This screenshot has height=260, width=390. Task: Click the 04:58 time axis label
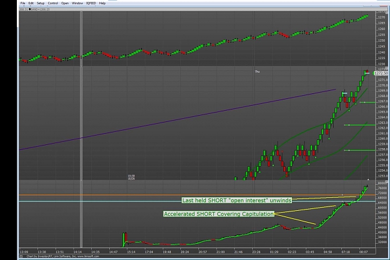[x=328, y=252]
